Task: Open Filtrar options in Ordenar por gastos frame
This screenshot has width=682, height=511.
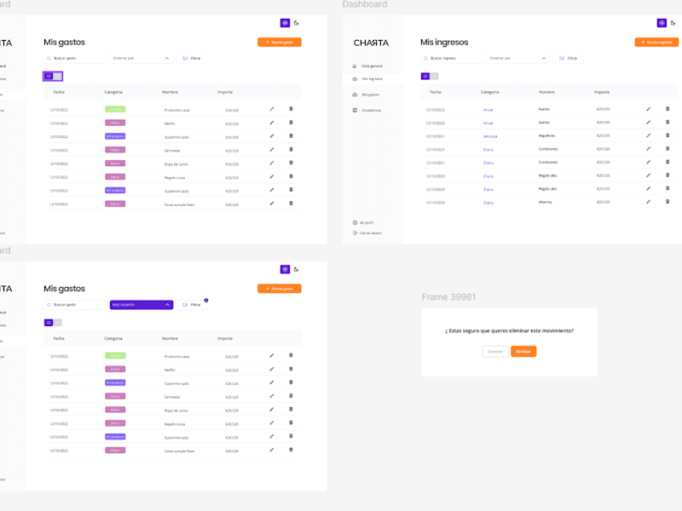Action: (192, 58)
